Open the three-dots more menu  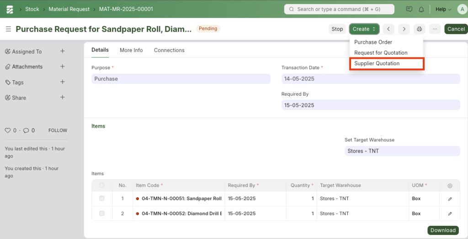click(435, 29)
